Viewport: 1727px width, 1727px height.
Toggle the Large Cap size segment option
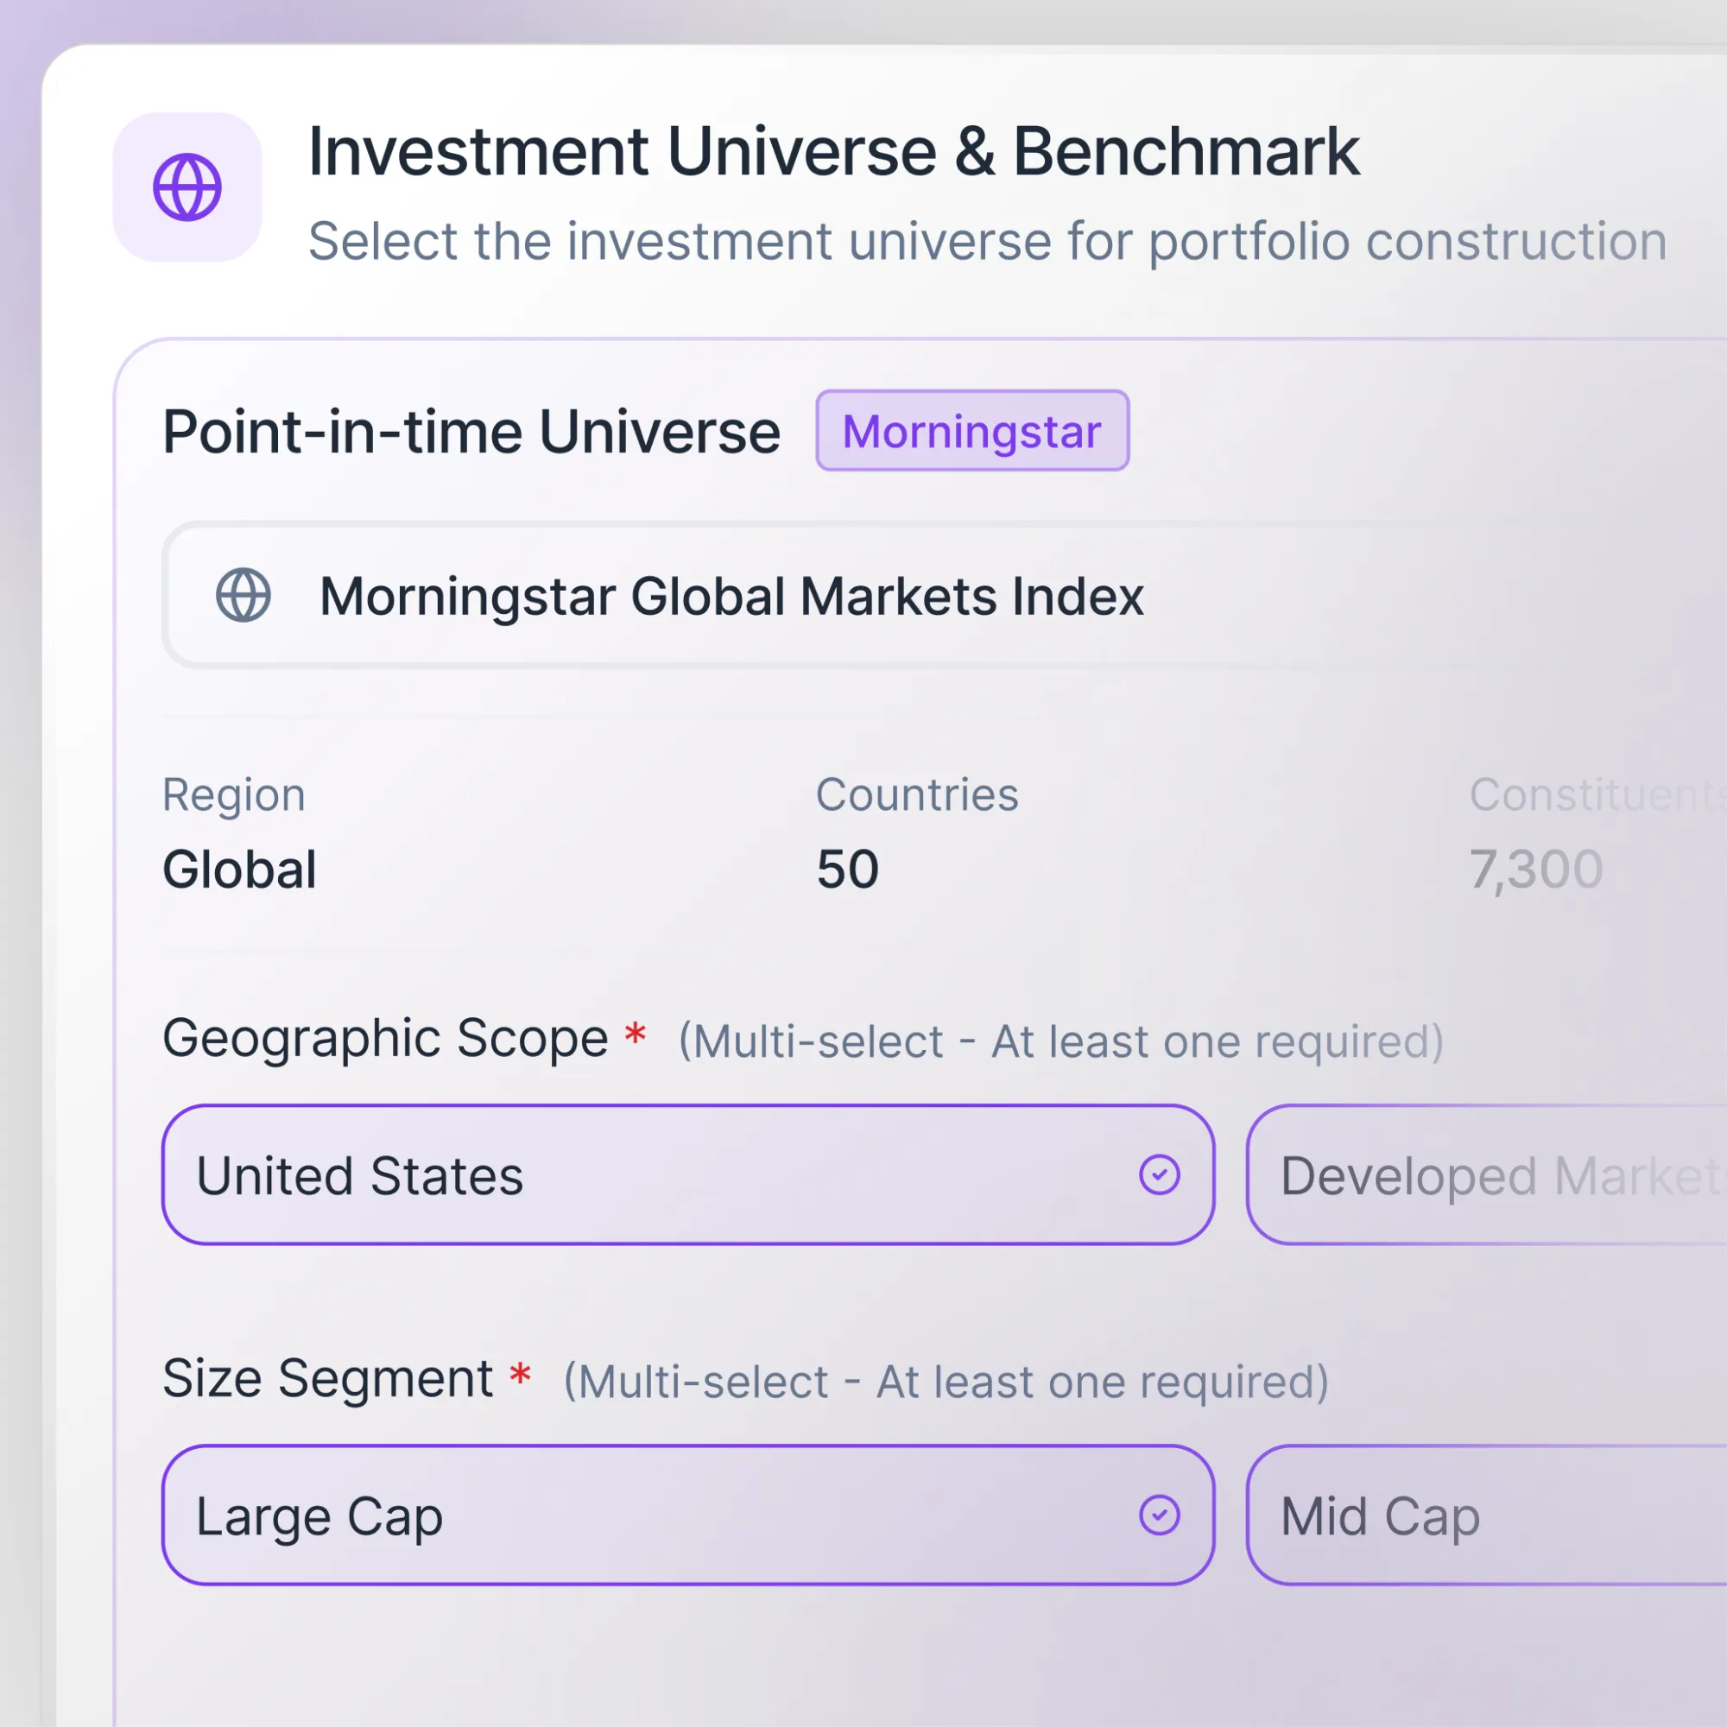(x=687, y=1515)
